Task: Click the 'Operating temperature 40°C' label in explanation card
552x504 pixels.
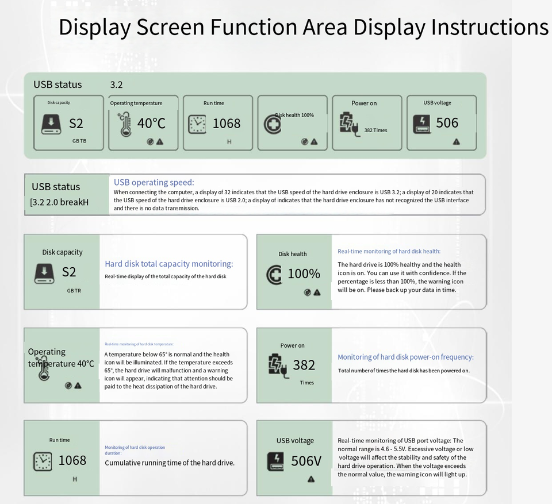Action: [x=61, y=357]
